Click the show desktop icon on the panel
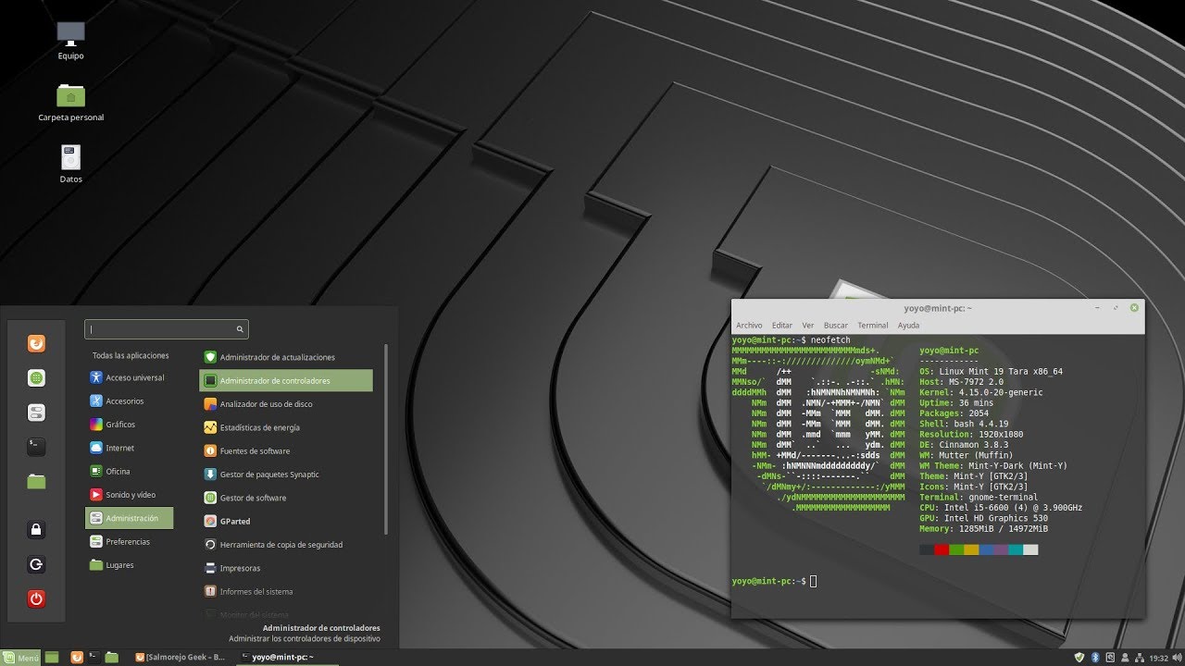 point(52,658)
